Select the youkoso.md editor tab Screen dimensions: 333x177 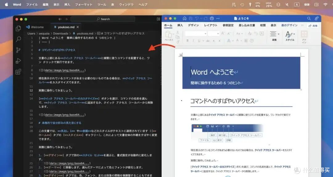click(66, 27)
